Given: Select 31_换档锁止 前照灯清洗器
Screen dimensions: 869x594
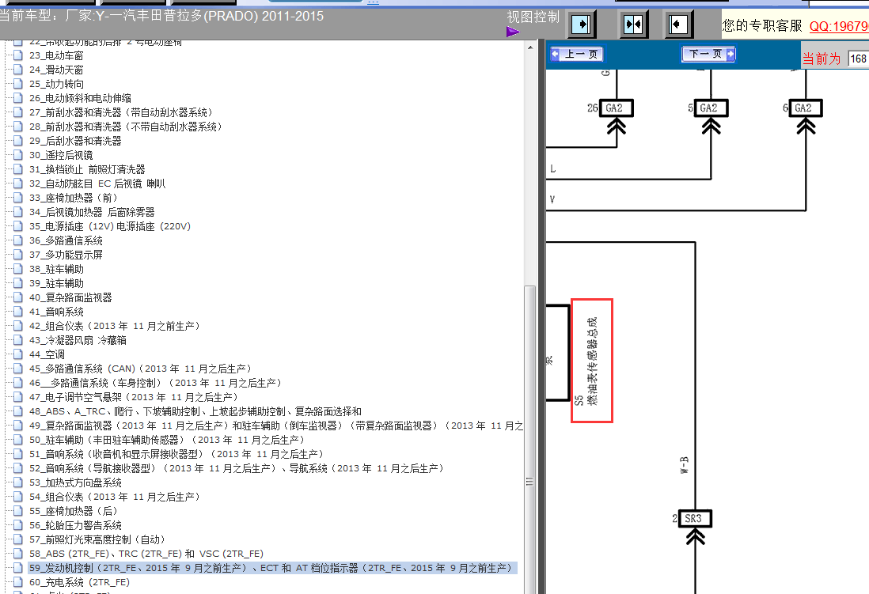Looking at the screenshot, I should (x=88, y=169).
